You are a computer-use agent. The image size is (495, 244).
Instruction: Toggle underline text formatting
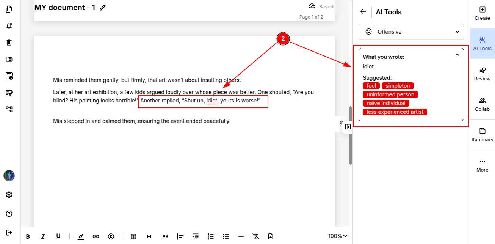(x=58, y=236)
